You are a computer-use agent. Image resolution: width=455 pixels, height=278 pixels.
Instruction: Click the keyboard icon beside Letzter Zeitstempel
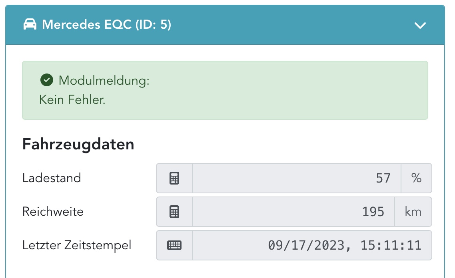(x=174, y=245)
